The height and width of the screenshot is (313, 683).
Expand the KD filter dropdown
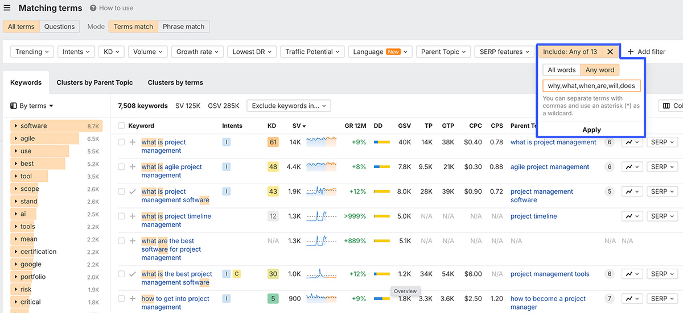pos(111,52)
